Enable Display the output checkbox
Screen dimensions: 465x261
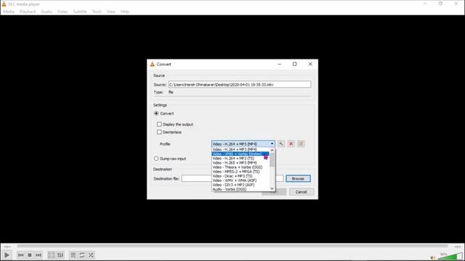159,124
